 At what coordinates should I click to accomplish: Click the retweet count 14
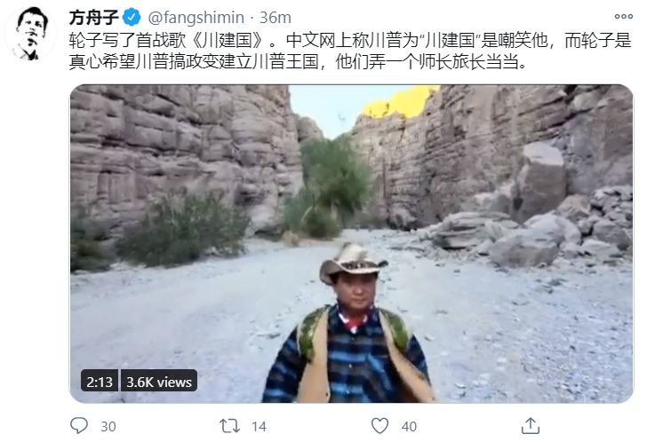click(259, 426)
